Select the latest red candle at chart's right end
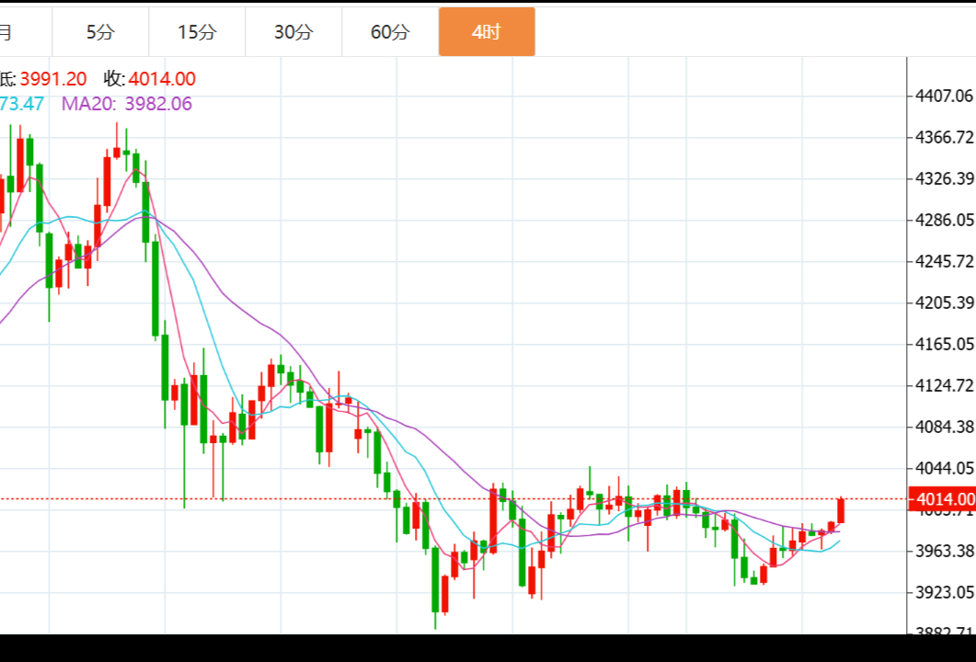 tap(841, 511)
